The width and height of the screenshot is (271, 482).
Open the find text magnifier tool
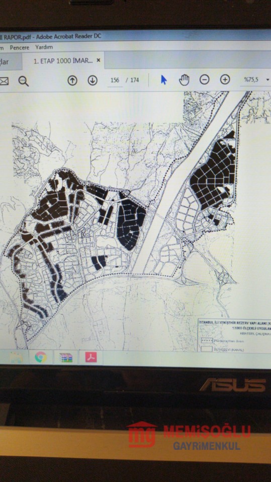click(24, 81)
